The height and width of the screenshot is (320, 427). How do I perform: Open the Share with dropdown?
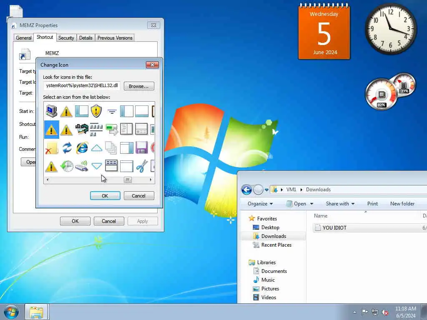(x=340, y=203)
